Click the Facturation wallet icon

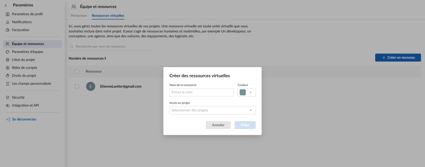[x=7, y=30]
